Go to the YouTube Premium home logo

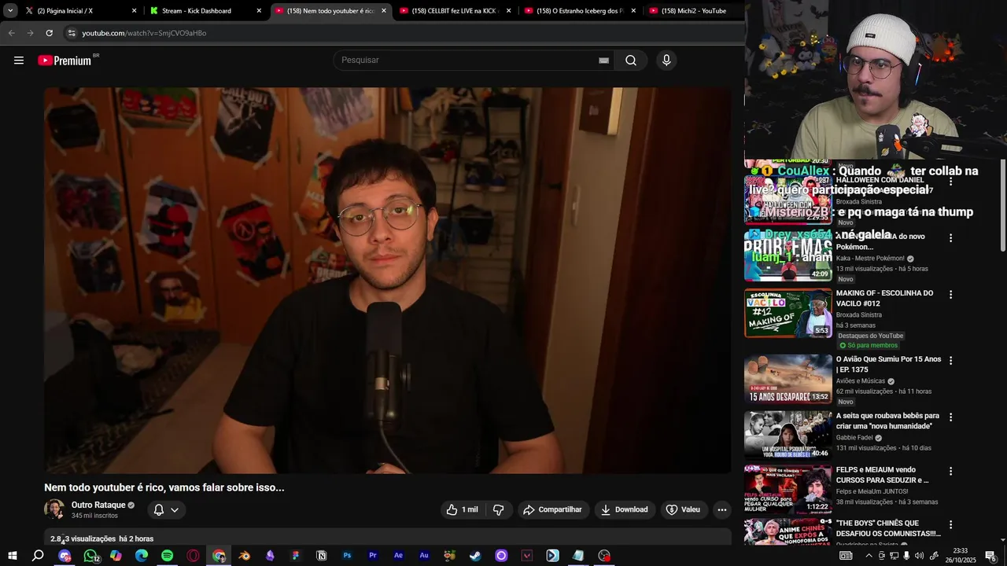coord(65,61)
